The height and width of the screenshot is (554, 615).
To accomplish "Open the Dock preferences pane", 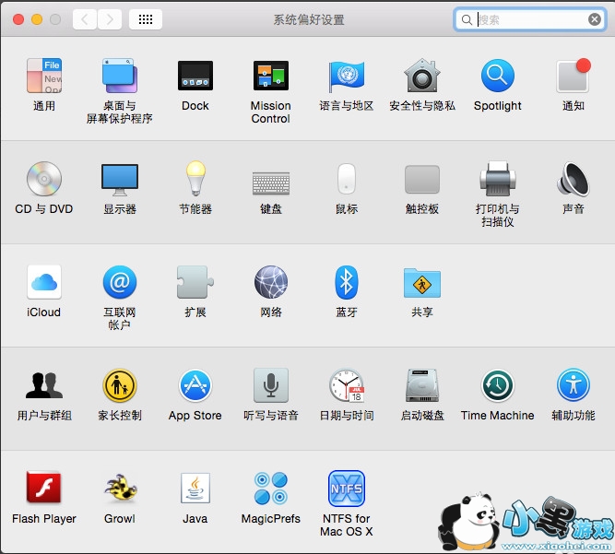I will pos(195,77).
